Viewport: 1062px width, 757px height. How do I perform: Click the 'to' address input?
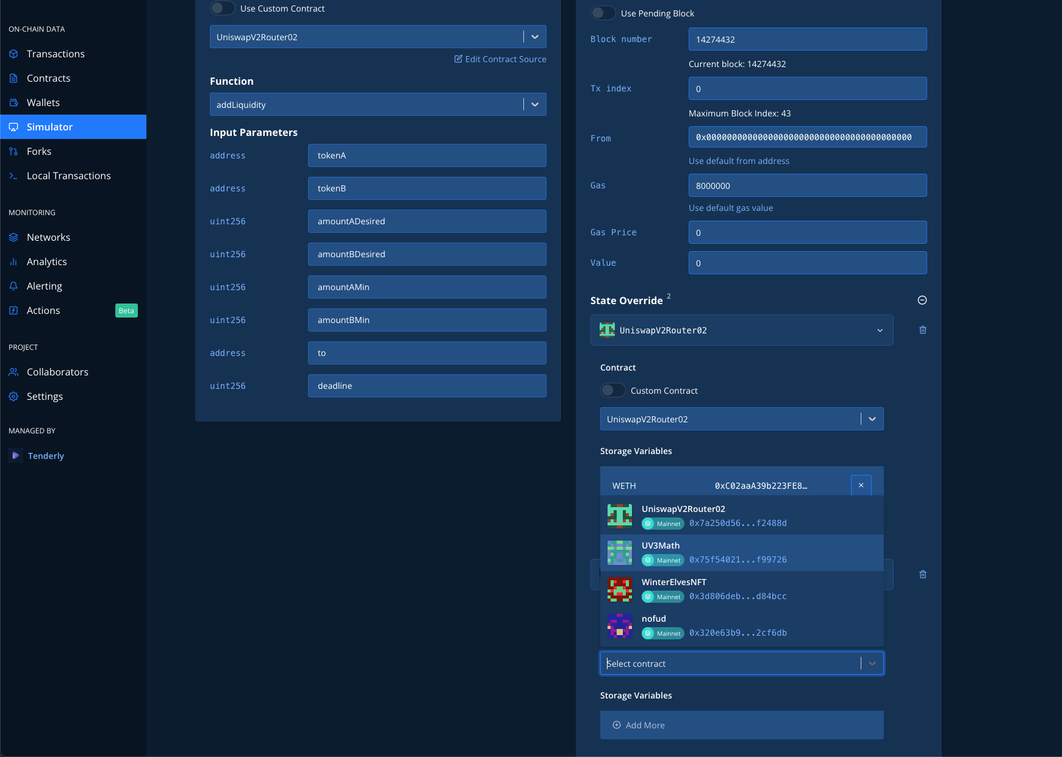click(x=427, y=353)
